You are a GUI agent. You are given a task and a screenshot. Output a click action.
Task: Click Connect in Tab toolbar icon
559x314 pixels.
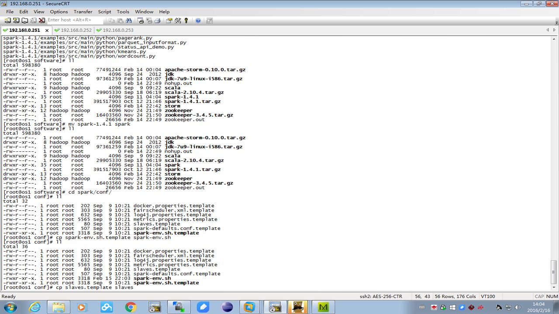[25, 20]
